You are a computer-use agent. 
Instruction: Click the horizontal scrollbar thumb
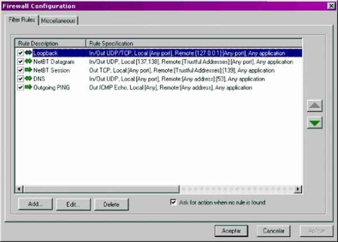[x=101, y=189]
